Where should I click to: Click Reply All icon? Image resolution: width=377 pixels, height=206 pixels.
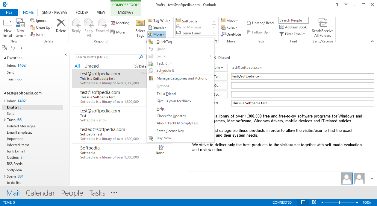(89, 23)
